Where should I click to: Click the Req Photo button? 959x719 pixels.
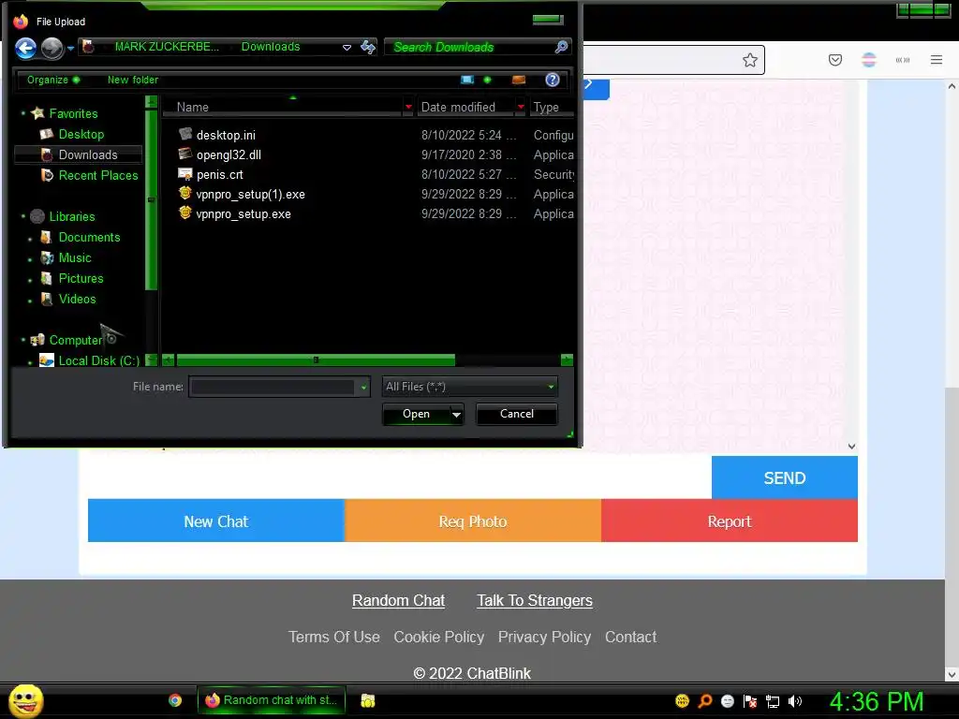point(473,521)
